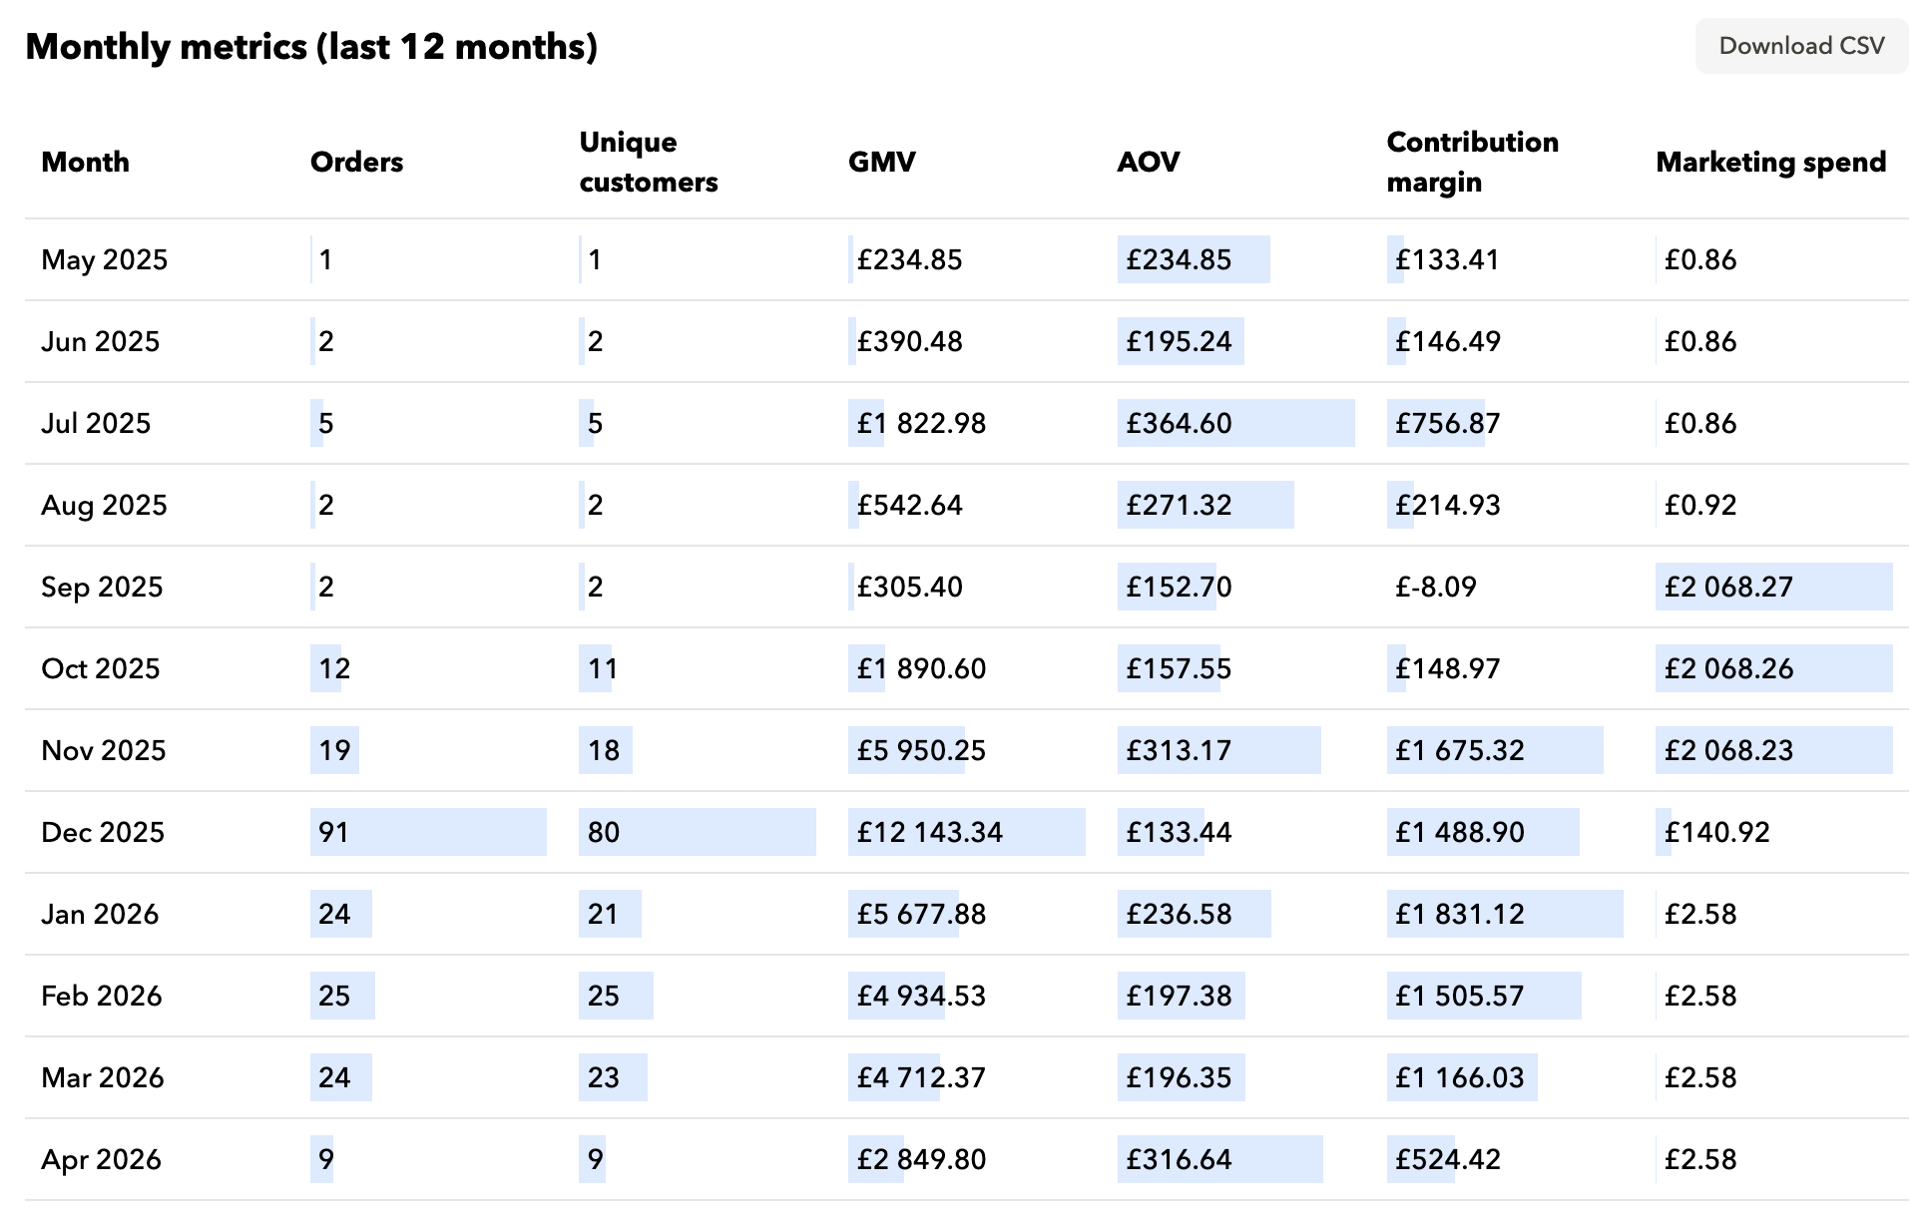Click the Orders column header
Screen dimensions: 1926x1217
[x=356, y=162]
